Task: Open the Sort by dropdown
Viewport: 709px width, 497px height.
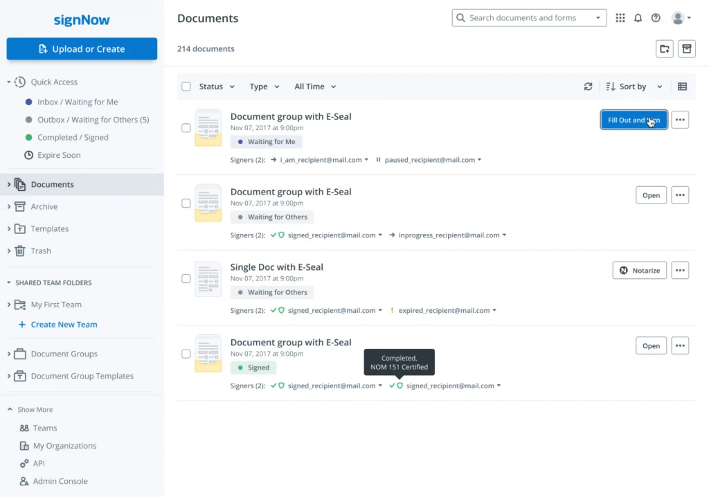Action: [634, 87]
